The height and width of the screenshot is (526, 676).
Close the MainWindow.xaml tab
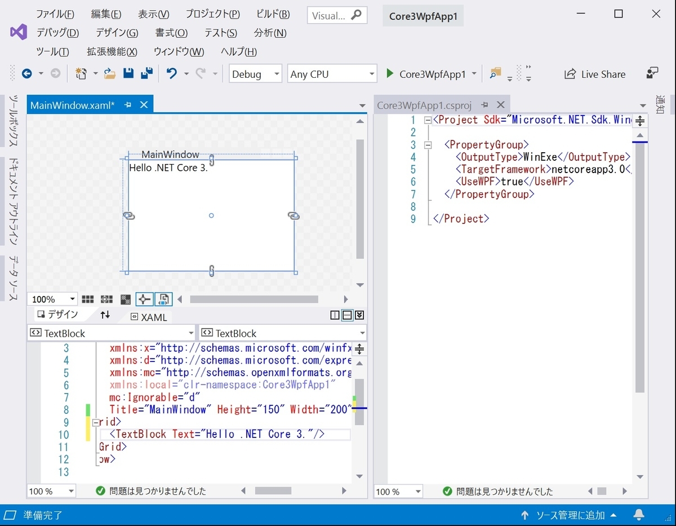click(144, 105)
